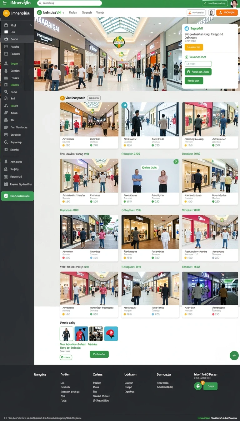Open the Bardcen Brdiqa footer link
Viewport: 240px width, 421px height.
coord(70,392)
